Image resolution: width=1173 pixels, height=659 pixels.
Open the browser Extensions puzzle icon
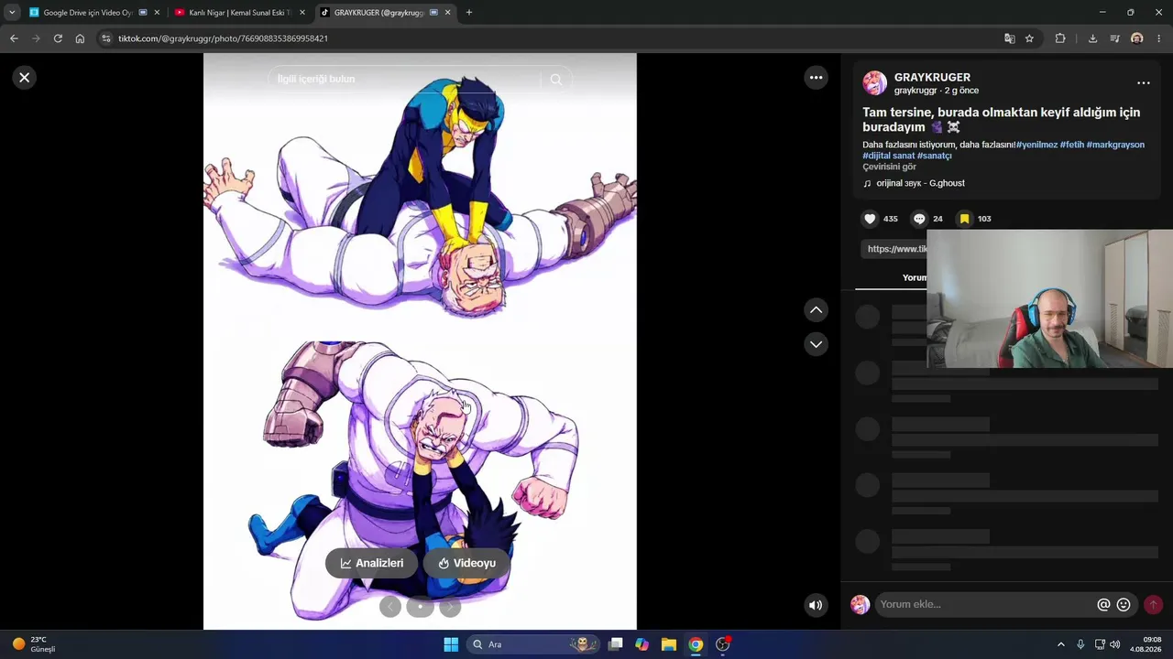click(1060, 38)
